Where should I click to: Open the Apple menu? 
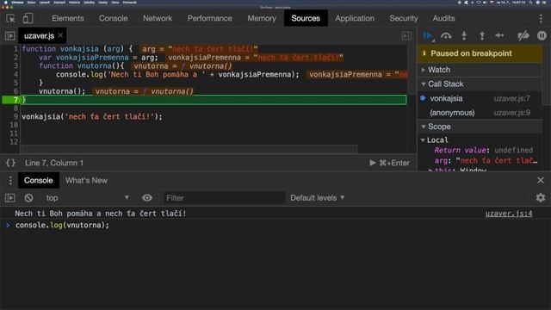click(6, 3)
